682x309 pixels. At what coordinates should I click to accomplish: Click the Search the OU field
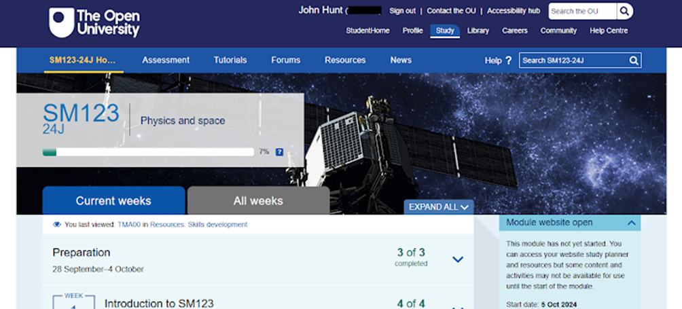click(x=582, y=12)
